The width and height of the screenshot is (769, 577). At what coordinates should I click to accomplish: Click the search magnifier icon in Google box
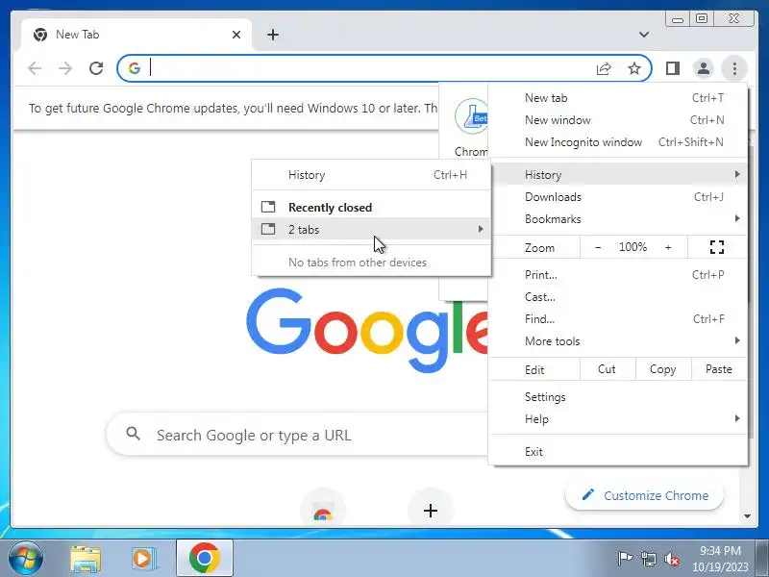tap(133, 434)
